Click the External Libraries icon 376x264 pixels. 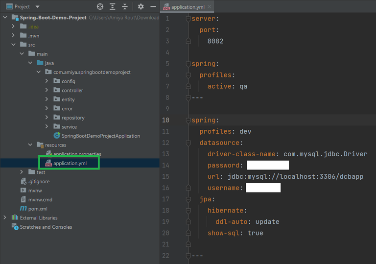pos(15,217)
